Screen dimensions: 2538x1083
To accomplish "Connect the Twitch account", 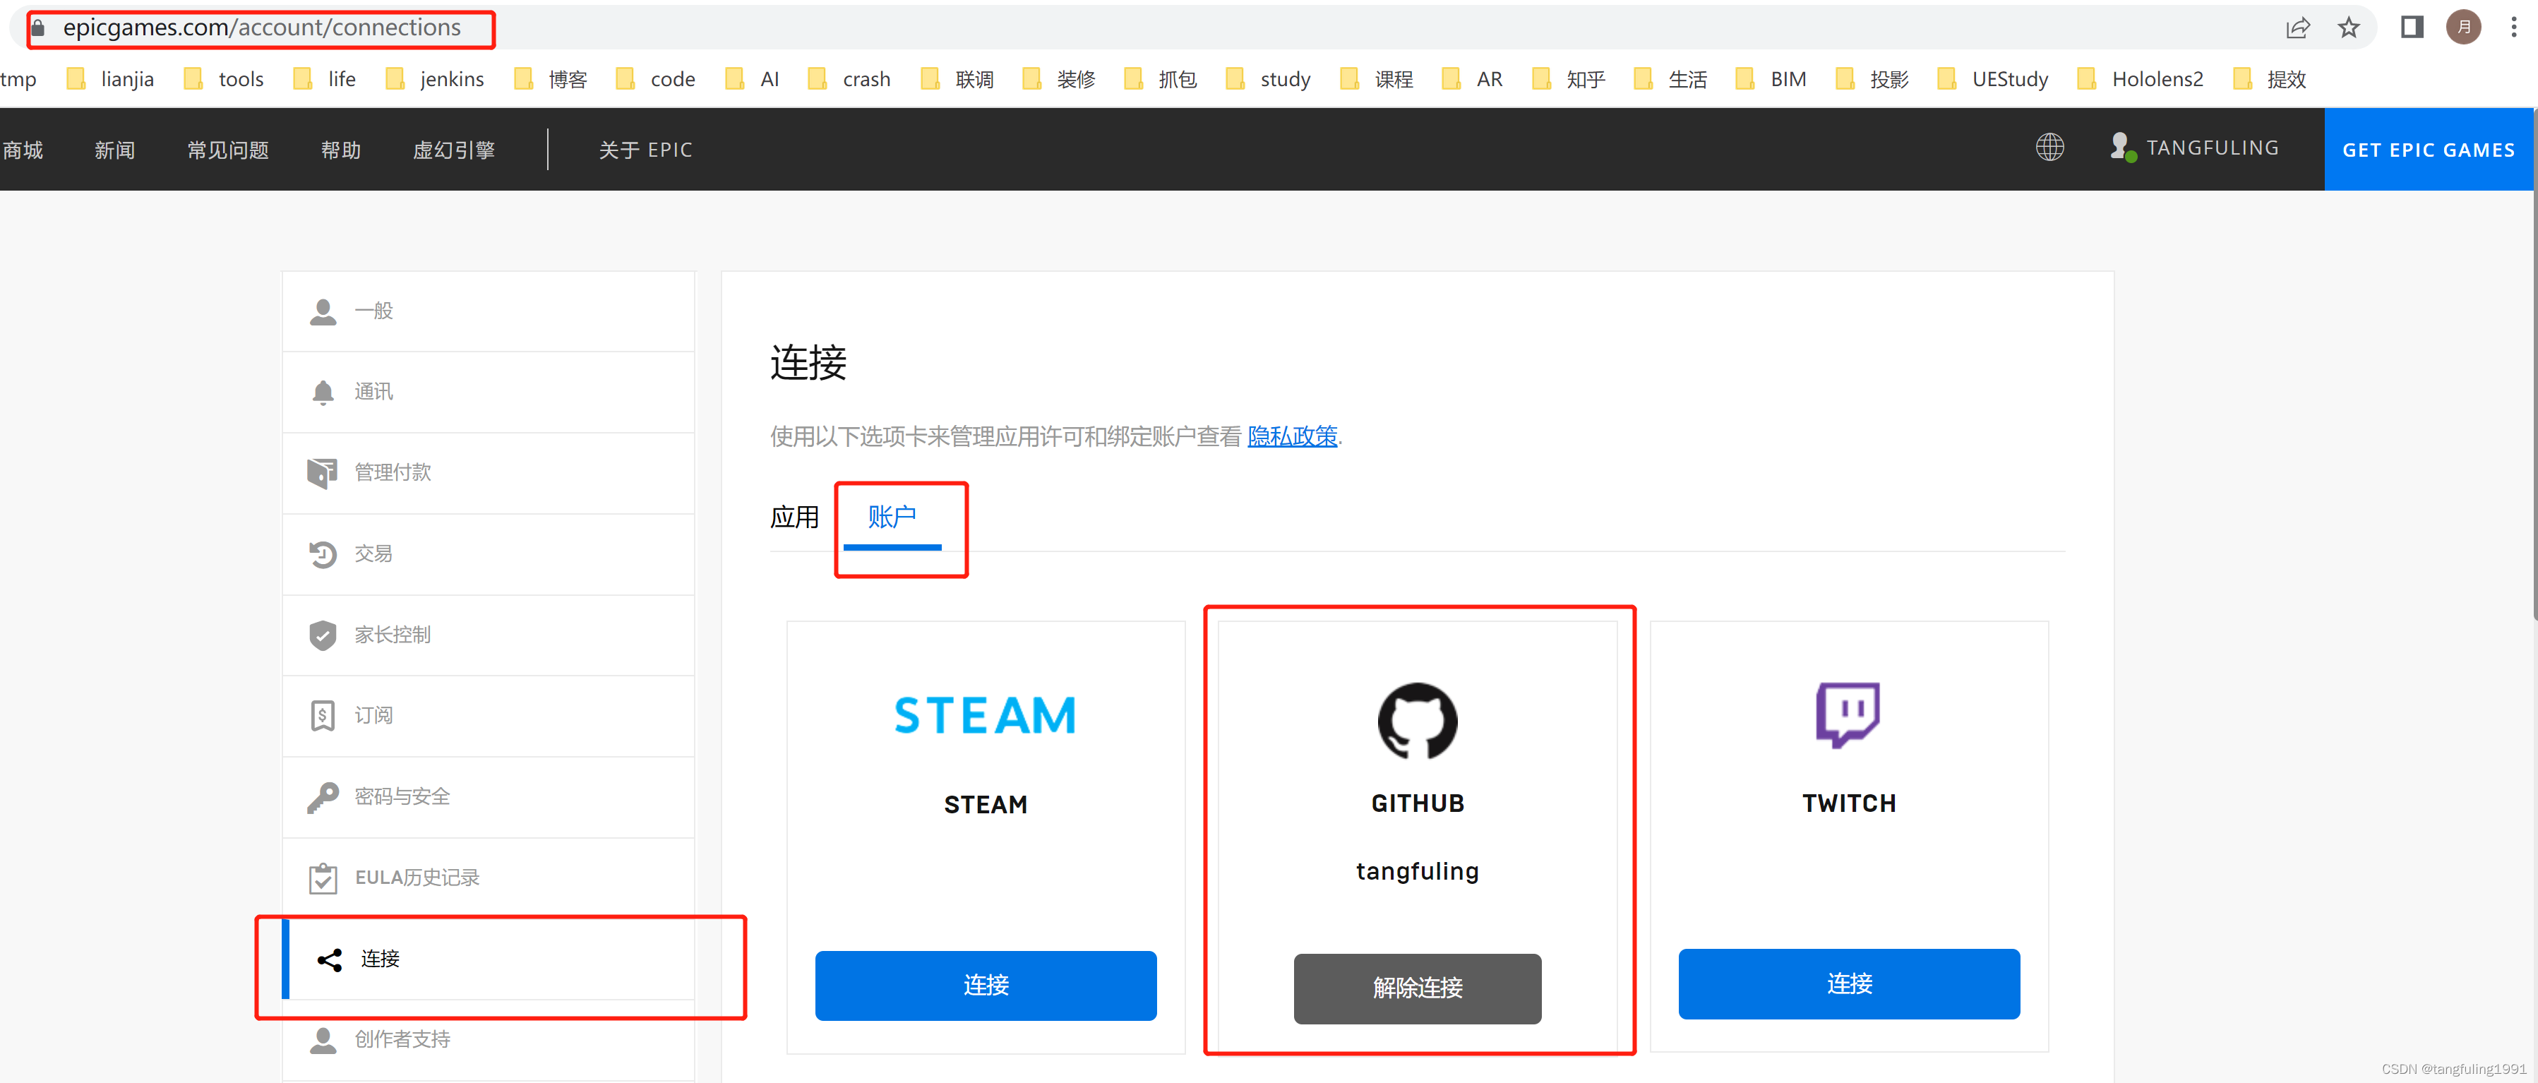I will (x=1848, y=983).
